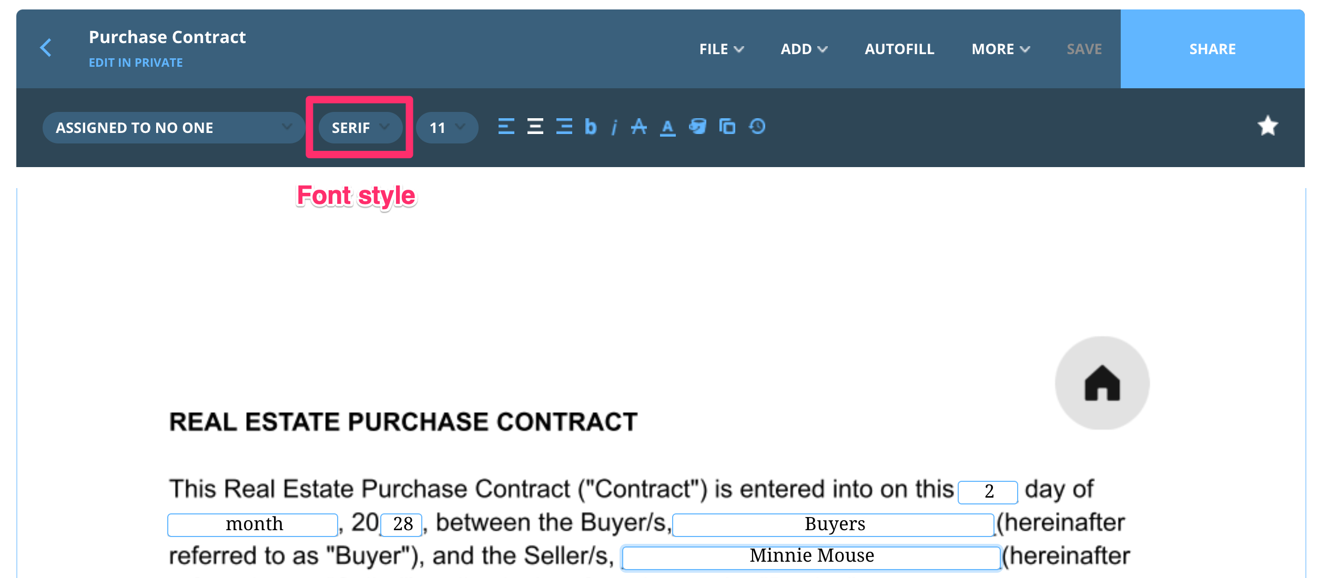Viewport: 1319px width, 578px height.
Task: Apply italic formatting
Action: (x=613, y=127)
